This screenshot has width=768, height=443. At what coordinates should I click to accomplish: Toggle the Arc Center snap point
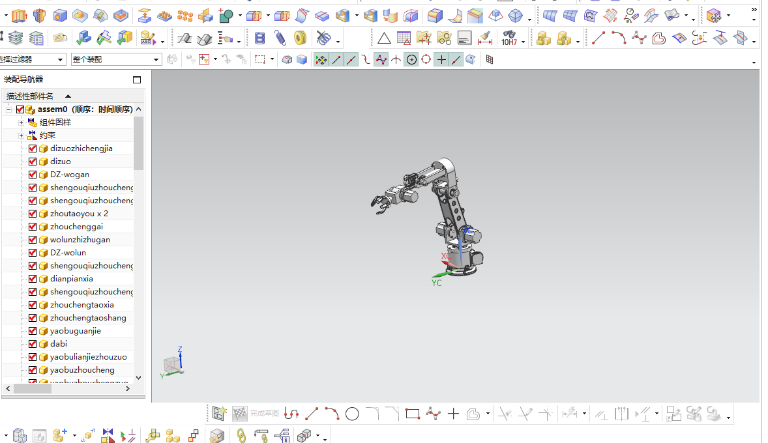(x=411, y=59)
